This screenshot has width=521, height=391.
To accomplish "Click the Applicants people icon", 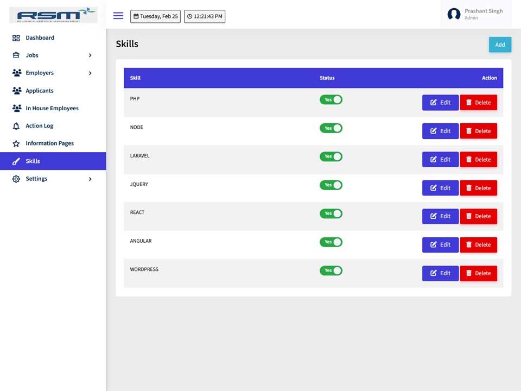I will point(17,91).
